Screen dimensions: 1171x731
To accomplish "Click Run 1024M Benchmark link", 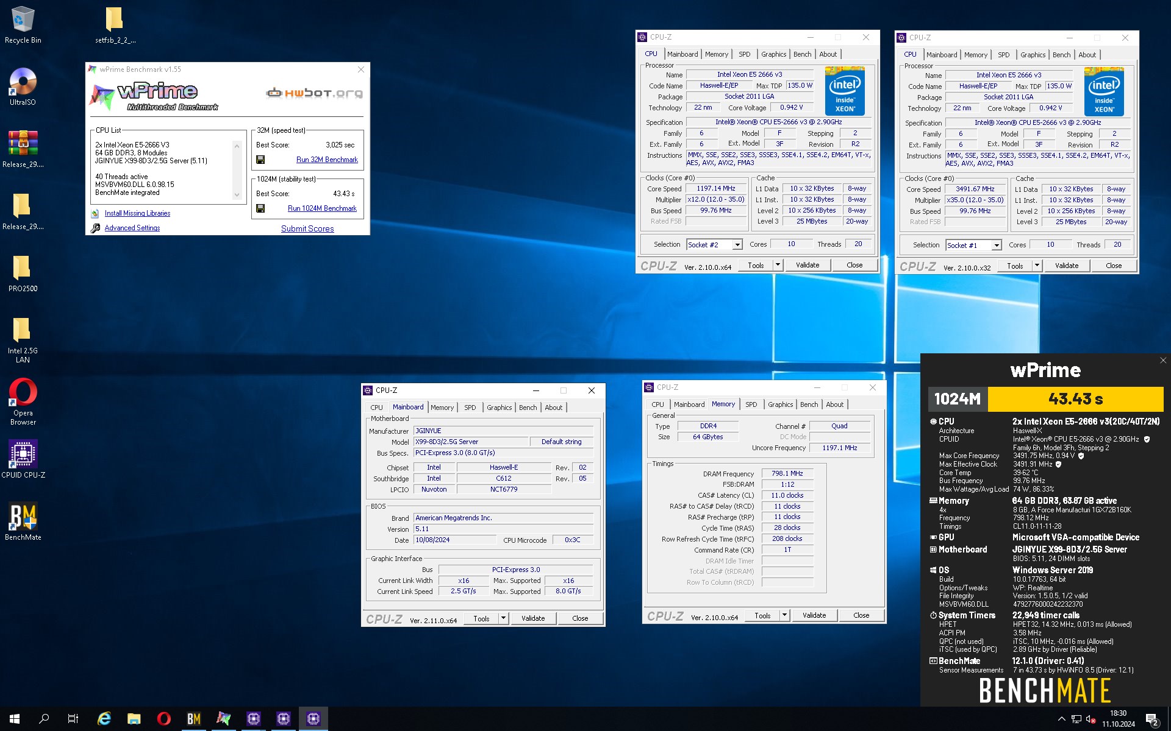I will click(322, 208).
